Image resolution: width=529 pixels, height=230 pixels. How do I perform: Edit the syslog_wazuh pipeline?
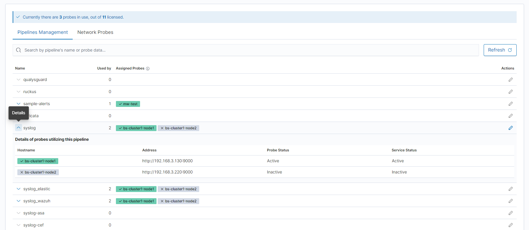[510, 201]
